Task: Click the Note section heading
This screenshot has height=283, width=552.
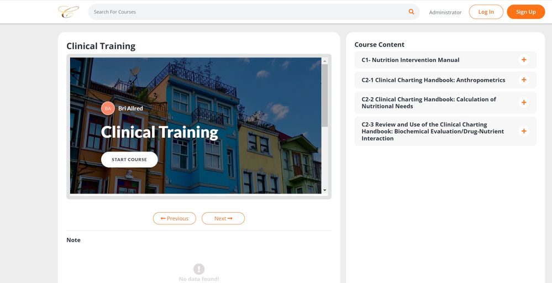Action: 73,240
